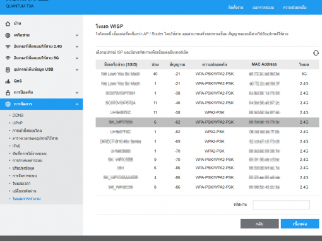Select the row with channel 4, signal -86

(x=207, y=177)
